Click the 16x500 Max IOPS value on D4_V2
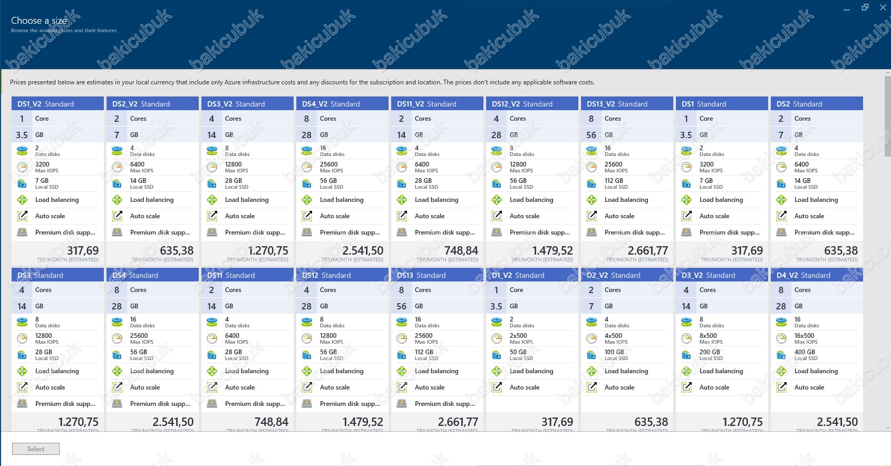 point(804,336)
